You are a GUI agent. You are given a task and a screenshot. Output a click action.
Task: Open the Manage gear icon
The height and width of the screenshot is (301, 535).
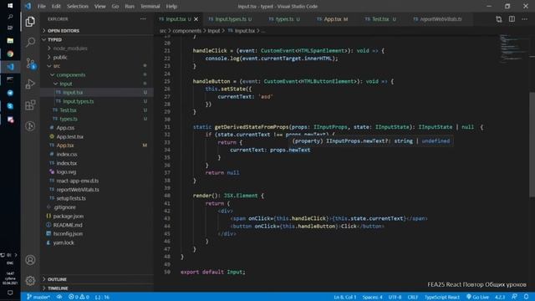(30, 281)
